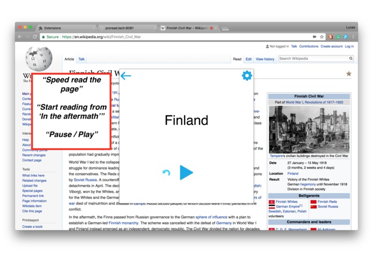Click the word Finland in the reader
373x265 pixels.
tap(187, 120)
